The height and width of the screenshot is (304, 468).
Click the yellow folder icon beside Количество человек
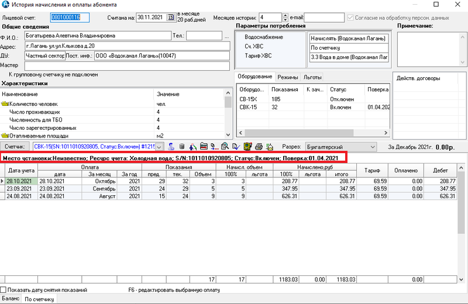click(5, 103)
